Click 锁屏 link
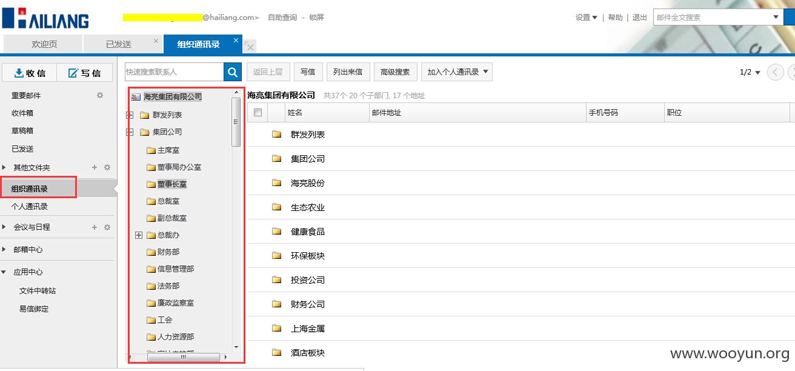Viewport: 795px width, 371px height. tap(316, 18)
